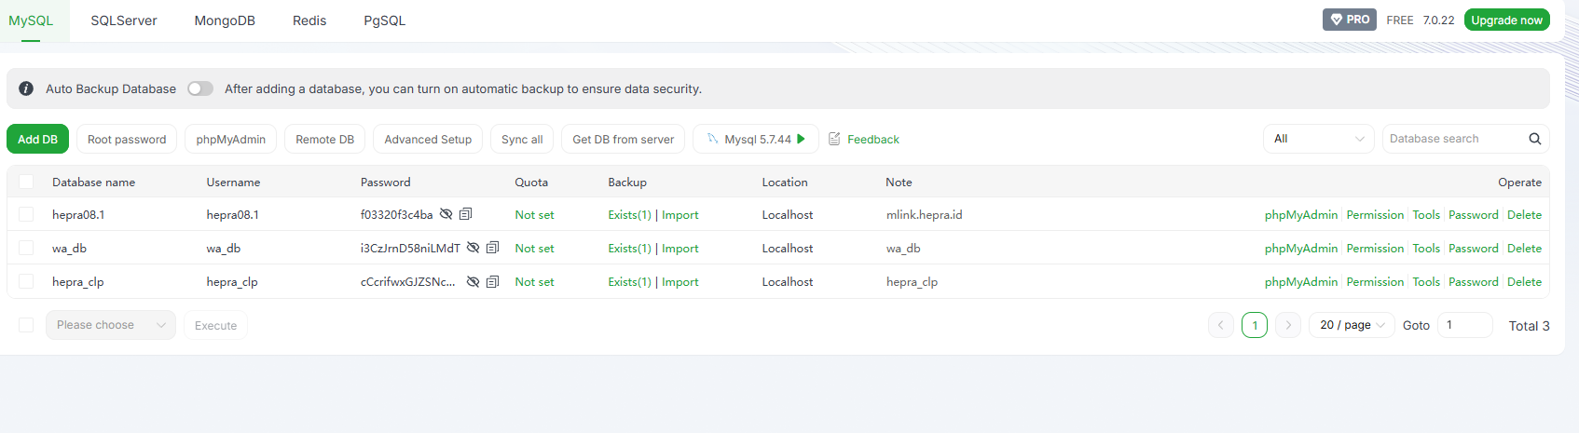This screenshot has width=1579, height=433.
Task: Enable the Auto Backup Database switch
Action: pyautogui.click(x=199, y=88)
